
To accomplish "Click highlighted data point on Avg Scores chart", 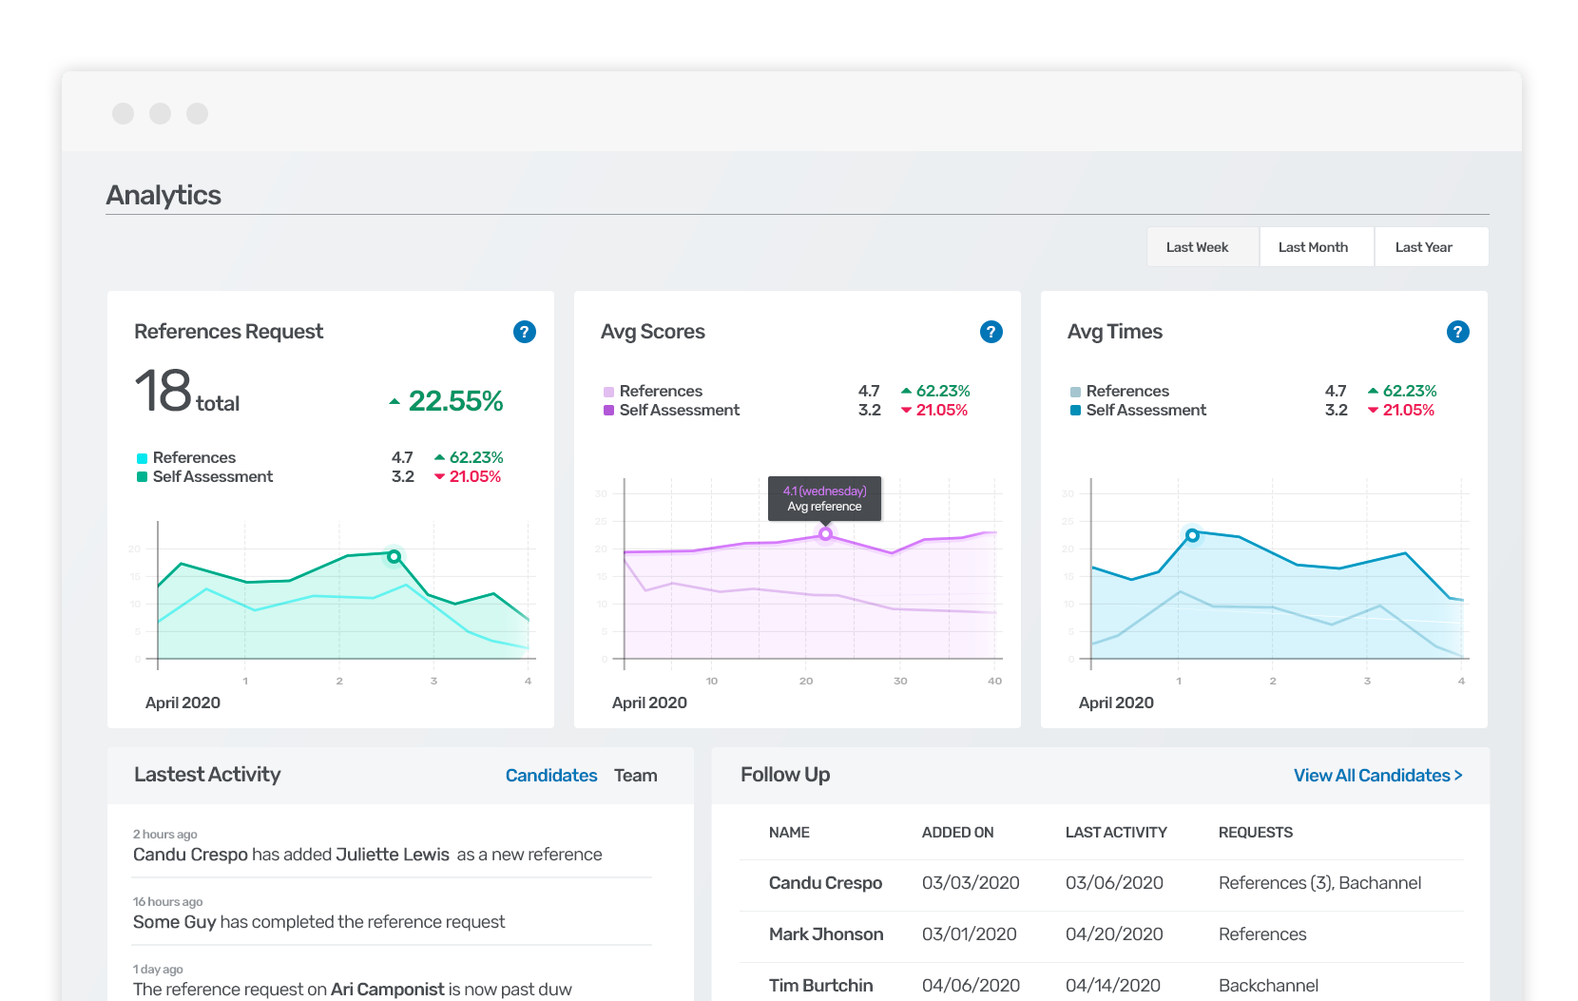I will 825,534.
